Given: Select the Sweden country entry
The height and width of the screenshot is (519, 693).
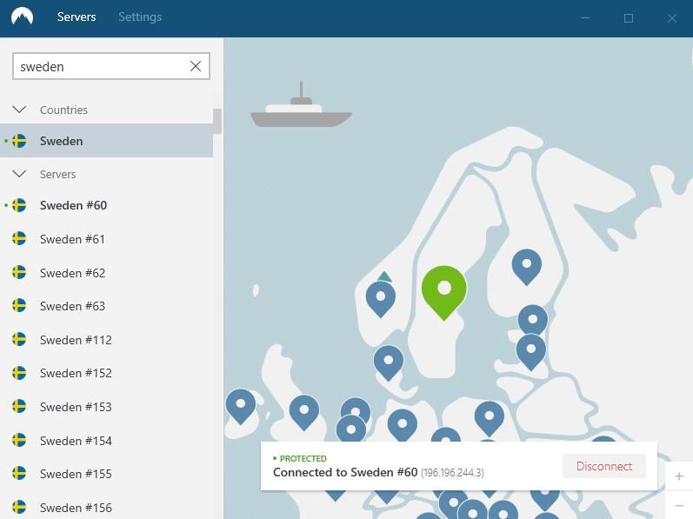Looking at the screenshot, I should click(x=106, y=141).
